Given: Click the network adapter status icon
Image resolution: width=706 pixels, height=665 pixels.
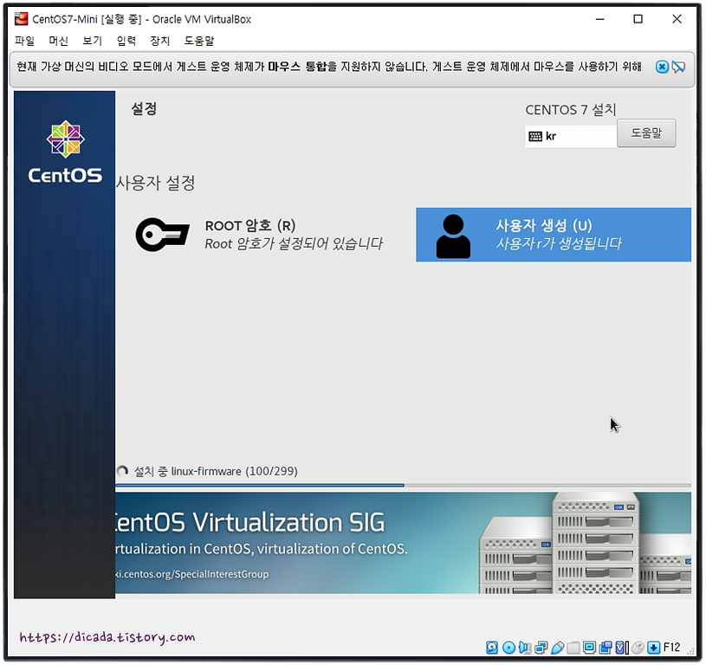Looking at the screenshot, I should (541, 648).
